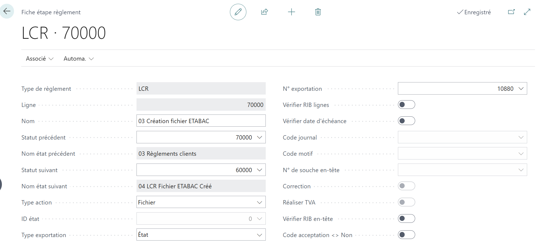Click the back arrow icon

7,11
